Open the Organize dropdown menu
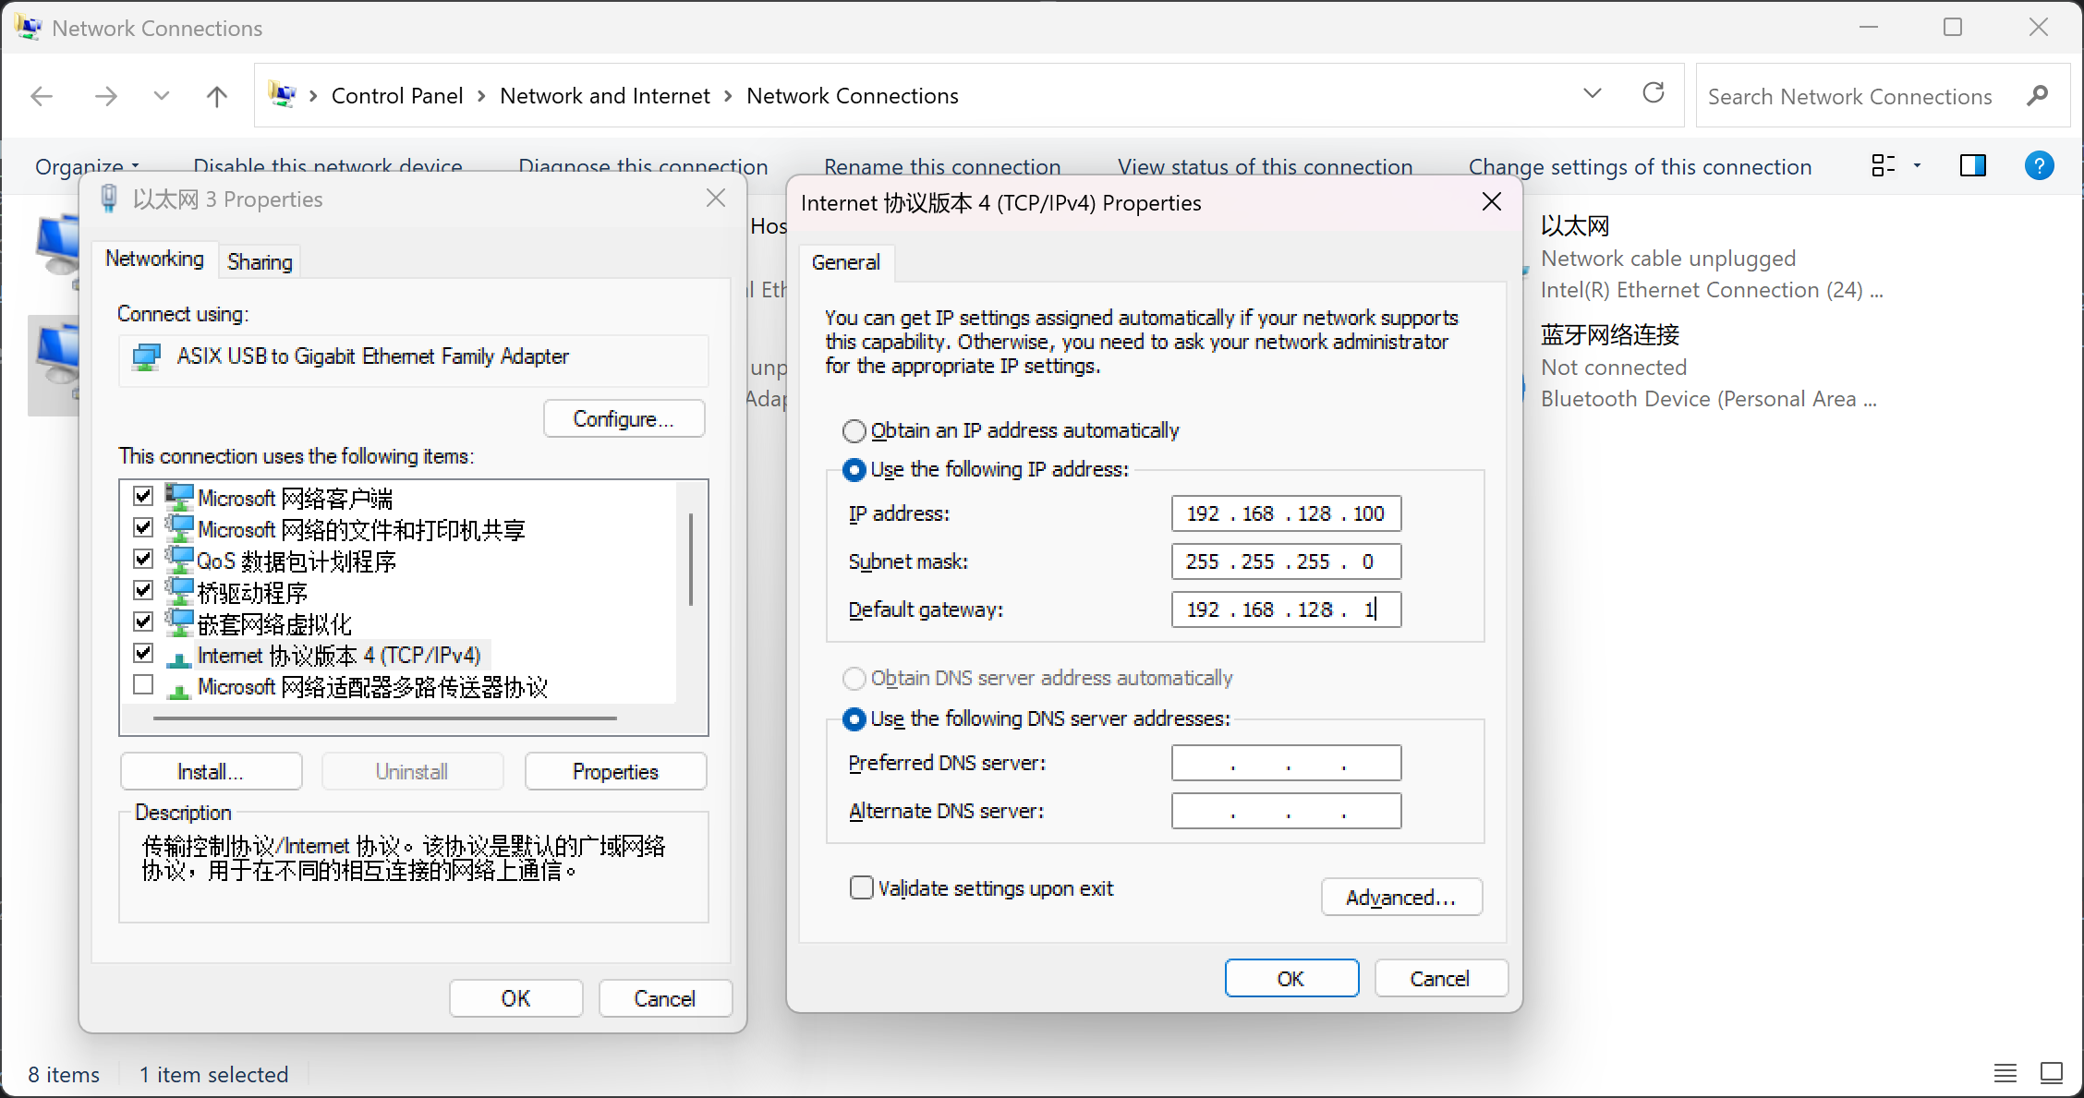The width and height of the screenshot is (2084, 1098). pyautogui.click(x=86, y=166)
